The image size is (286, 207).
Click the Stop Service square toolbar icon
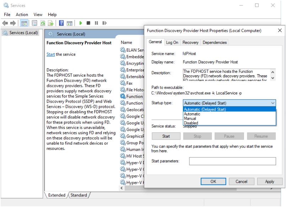88,23
